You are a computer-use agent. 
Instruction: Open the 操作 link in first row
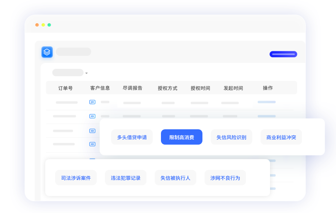pyautogui.click(x=266, y=102)
